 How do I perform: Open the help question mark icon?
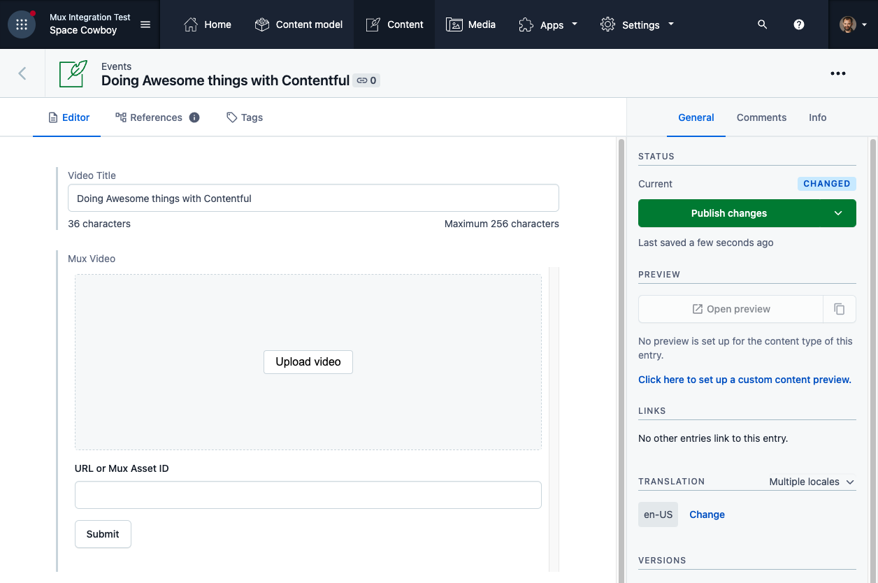pyautogui.click(x=799, y=24)
